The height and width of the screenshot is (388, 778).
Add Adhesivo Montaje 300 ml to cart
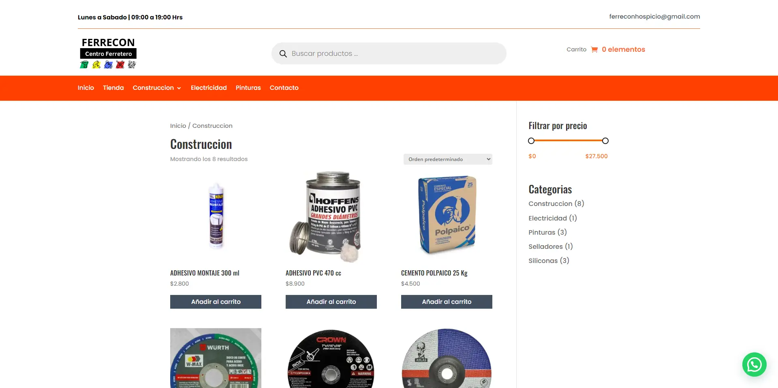[216, 302]
